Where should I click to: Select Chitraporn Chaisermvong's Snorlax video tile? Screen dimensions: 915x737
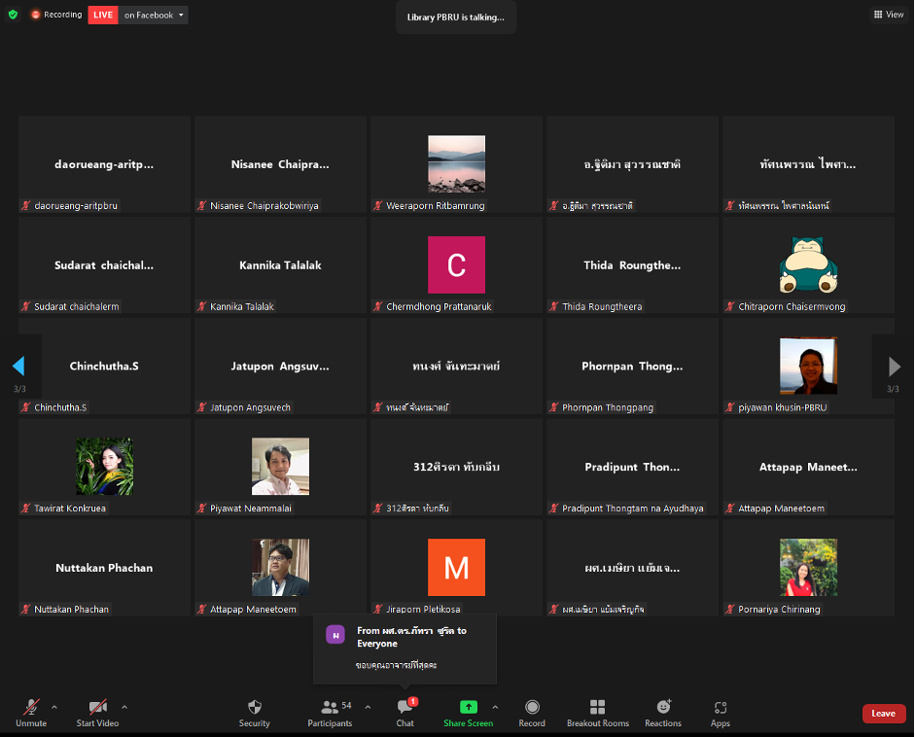(807, 265)
